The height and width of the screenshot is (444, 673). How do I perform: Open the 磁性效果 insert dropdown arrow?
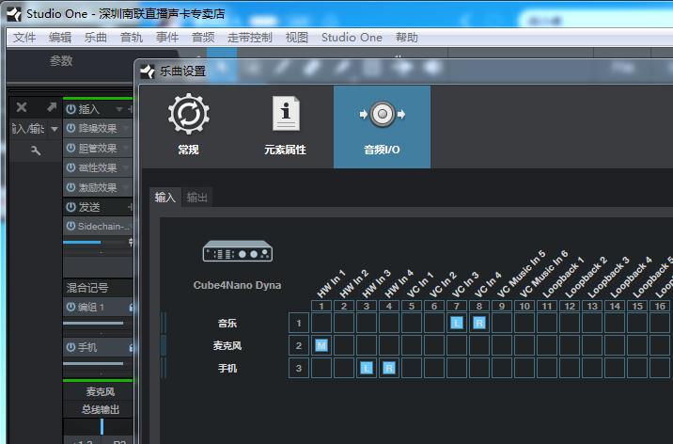126,167
